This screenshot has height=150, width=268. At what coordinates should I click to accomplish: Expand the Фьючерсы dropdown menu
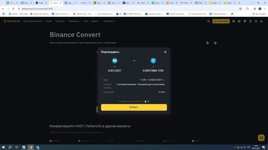pyautogui.click(x=74, y=21)
